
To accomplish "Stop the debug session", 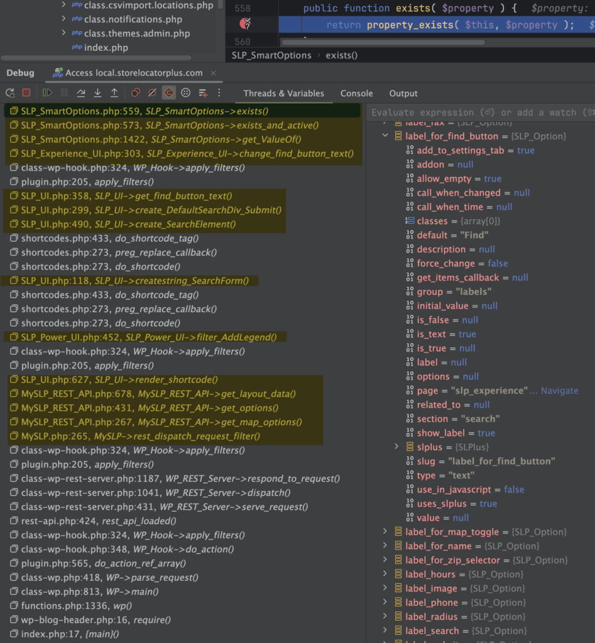I will (x=26, y=93).
